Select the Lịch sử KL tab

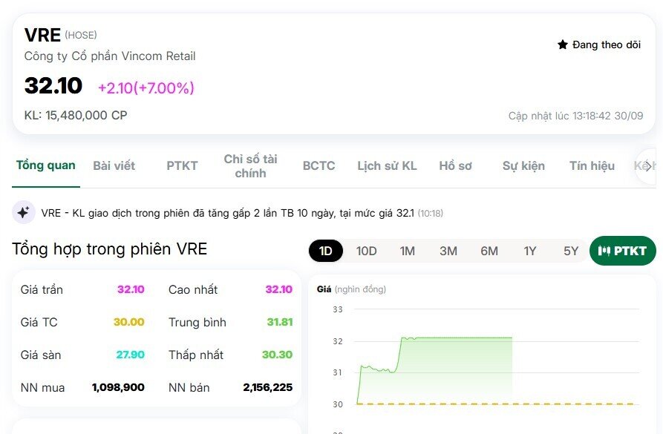tap(387, 166)
